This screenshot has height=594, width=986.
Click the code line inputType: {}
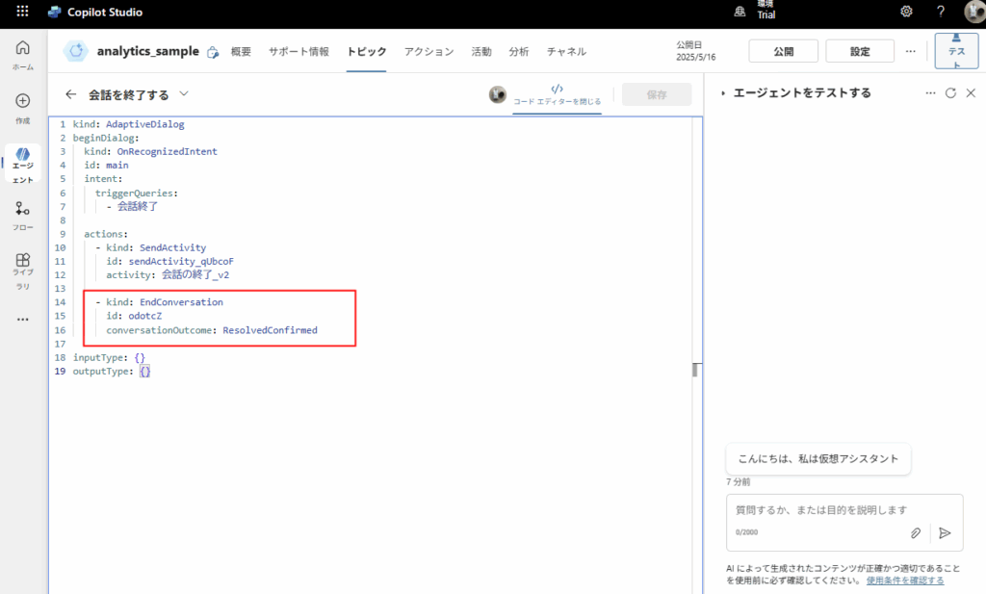tap(109, 358)
